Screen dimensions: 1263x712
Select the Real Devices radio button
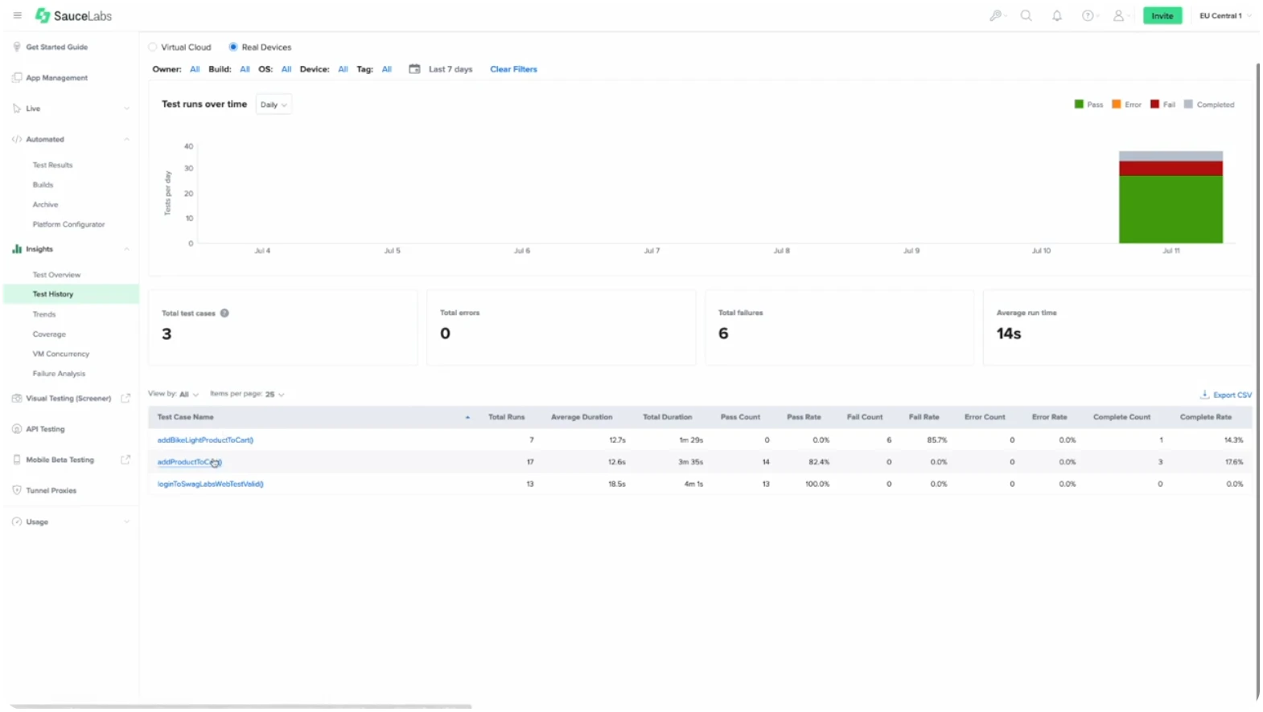(x=233, y=47)
